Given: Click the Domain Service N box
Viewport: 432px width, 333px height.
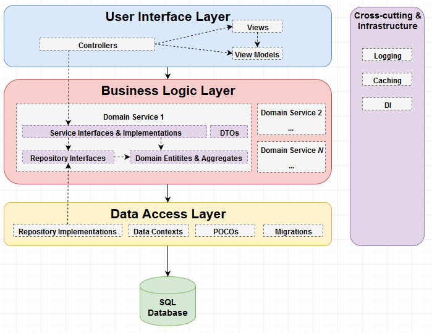Looking at the screenshot, I should click(x=291, y=157).
